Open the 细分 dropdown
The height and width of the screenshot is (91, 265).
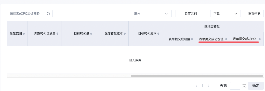point(151,14)
